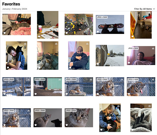Toggle favorite heart on the snowboard photo
The height and width of the screenshot is (135, 157).
(x=98, y=32)
